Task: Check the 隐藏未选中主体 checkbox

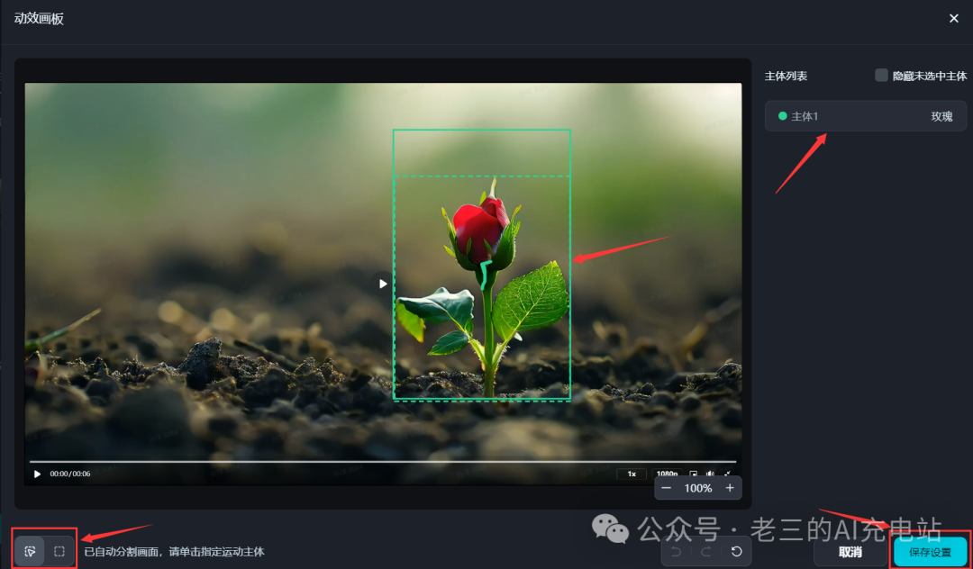Action: tap(881, 76)
